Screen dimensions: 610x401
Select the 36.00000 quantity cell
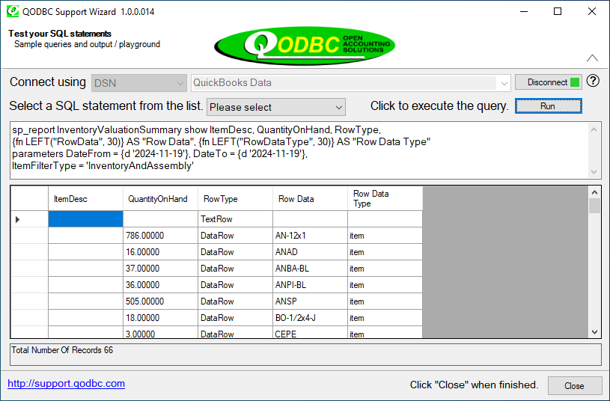(x=160, y=285)
